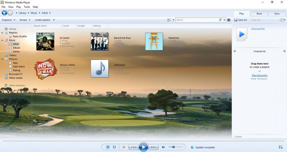Click the Update complete status icon

pos(192,147)
